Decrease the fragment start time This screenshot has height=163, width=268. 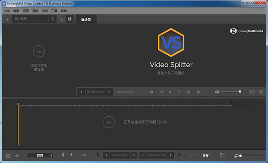[106, 155]
